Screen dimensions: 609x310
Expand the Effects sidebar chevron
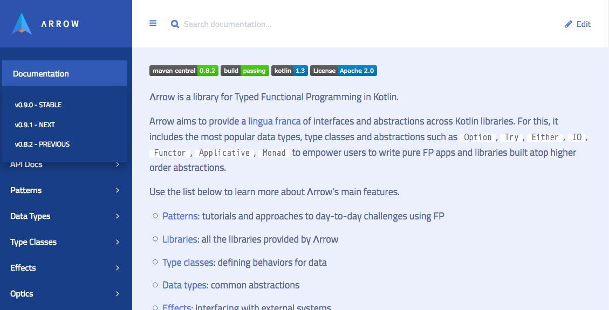117,268
